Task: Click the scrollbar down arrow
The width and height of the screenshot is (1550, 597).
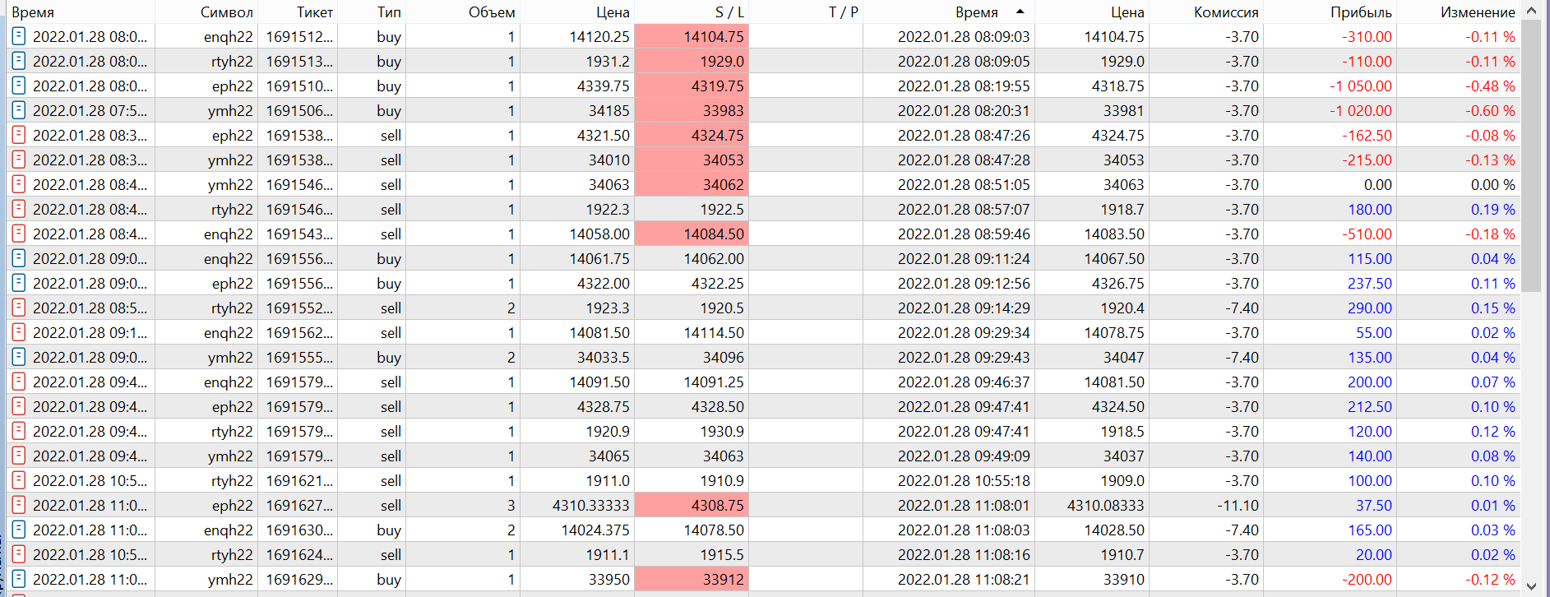Action: pyautogui.click(x=1531, y=585)
